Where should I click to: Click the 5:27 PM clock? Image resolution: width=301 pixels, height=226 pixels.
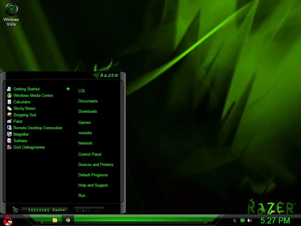pos(275,220)
